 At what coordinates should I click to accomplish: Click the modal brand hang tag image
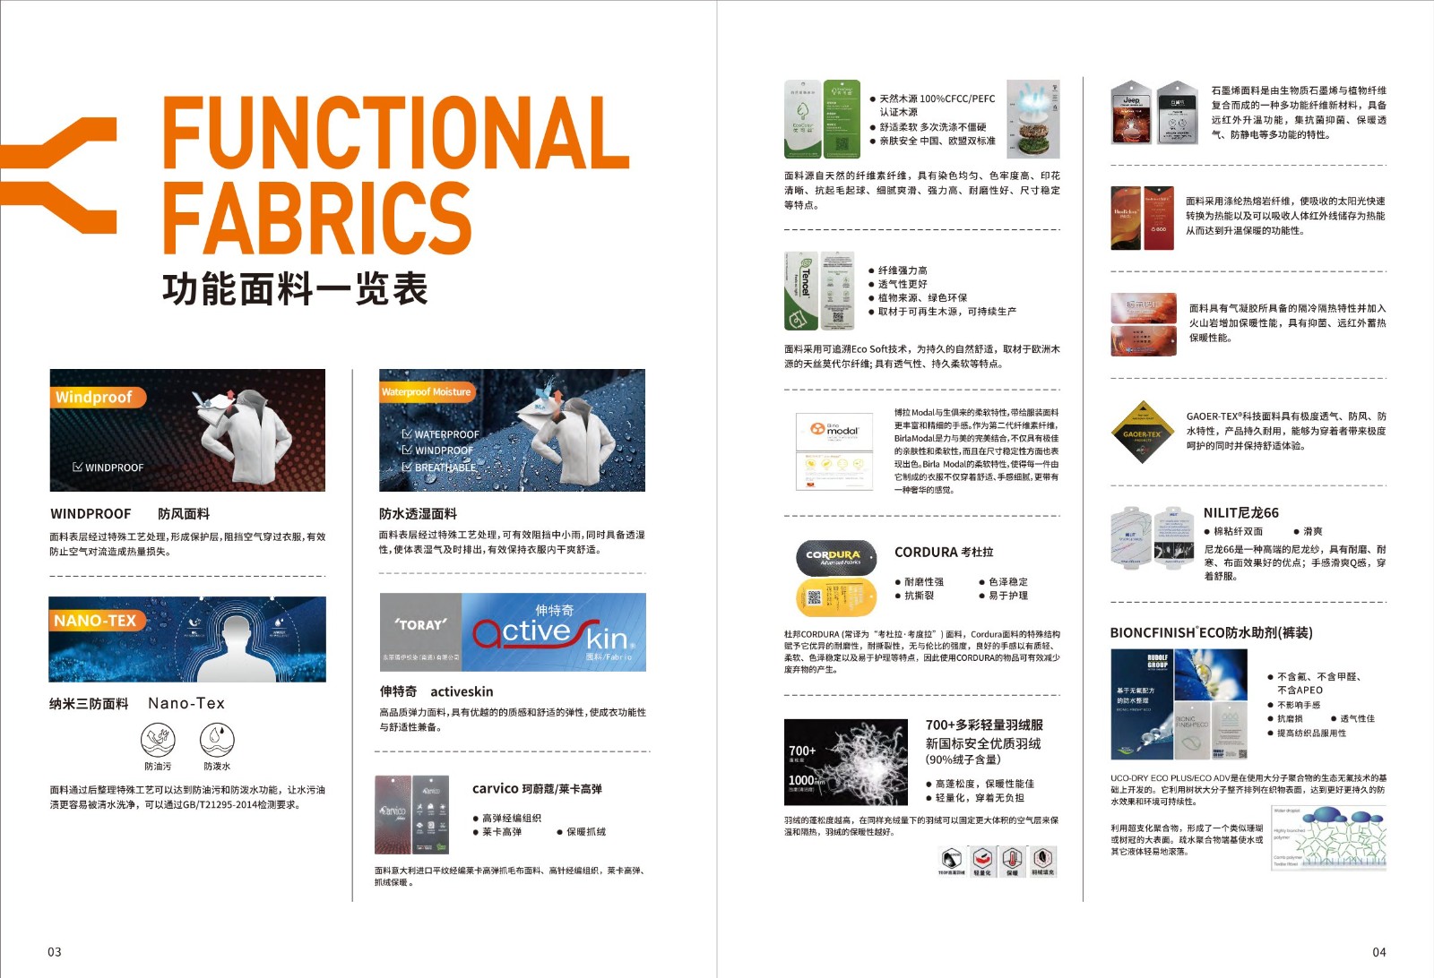coord(834,451)
